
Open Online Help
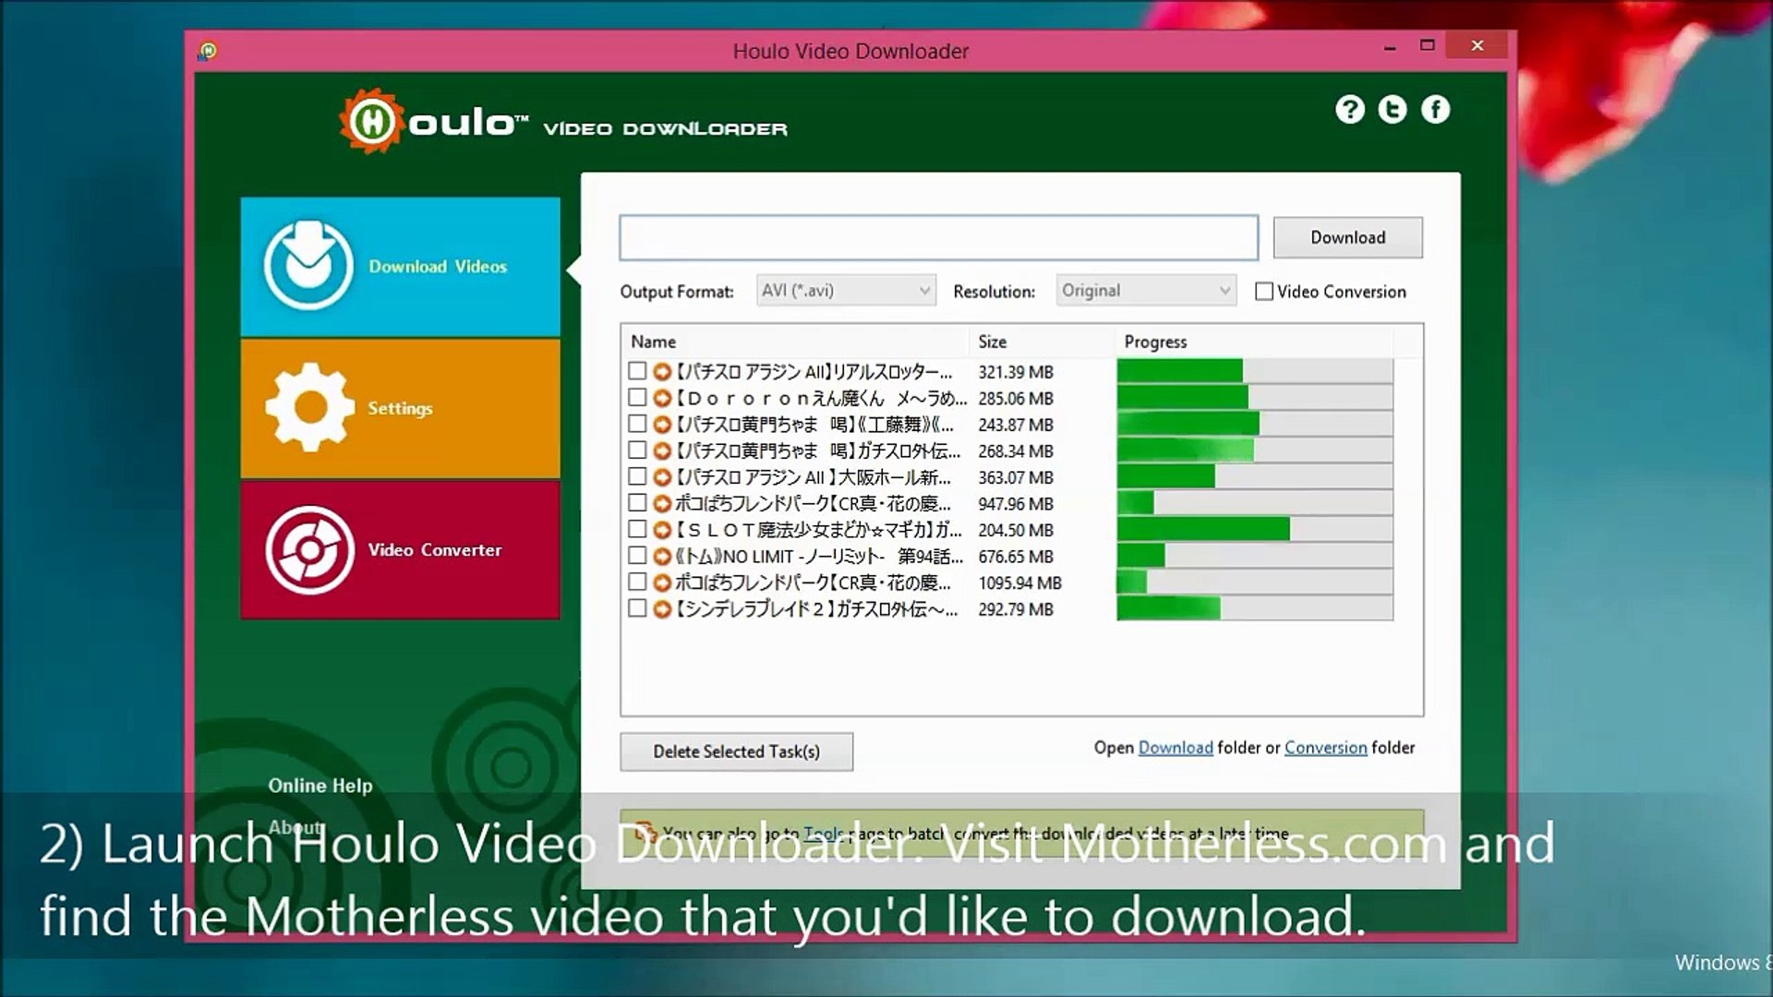[x=320, y=786]
